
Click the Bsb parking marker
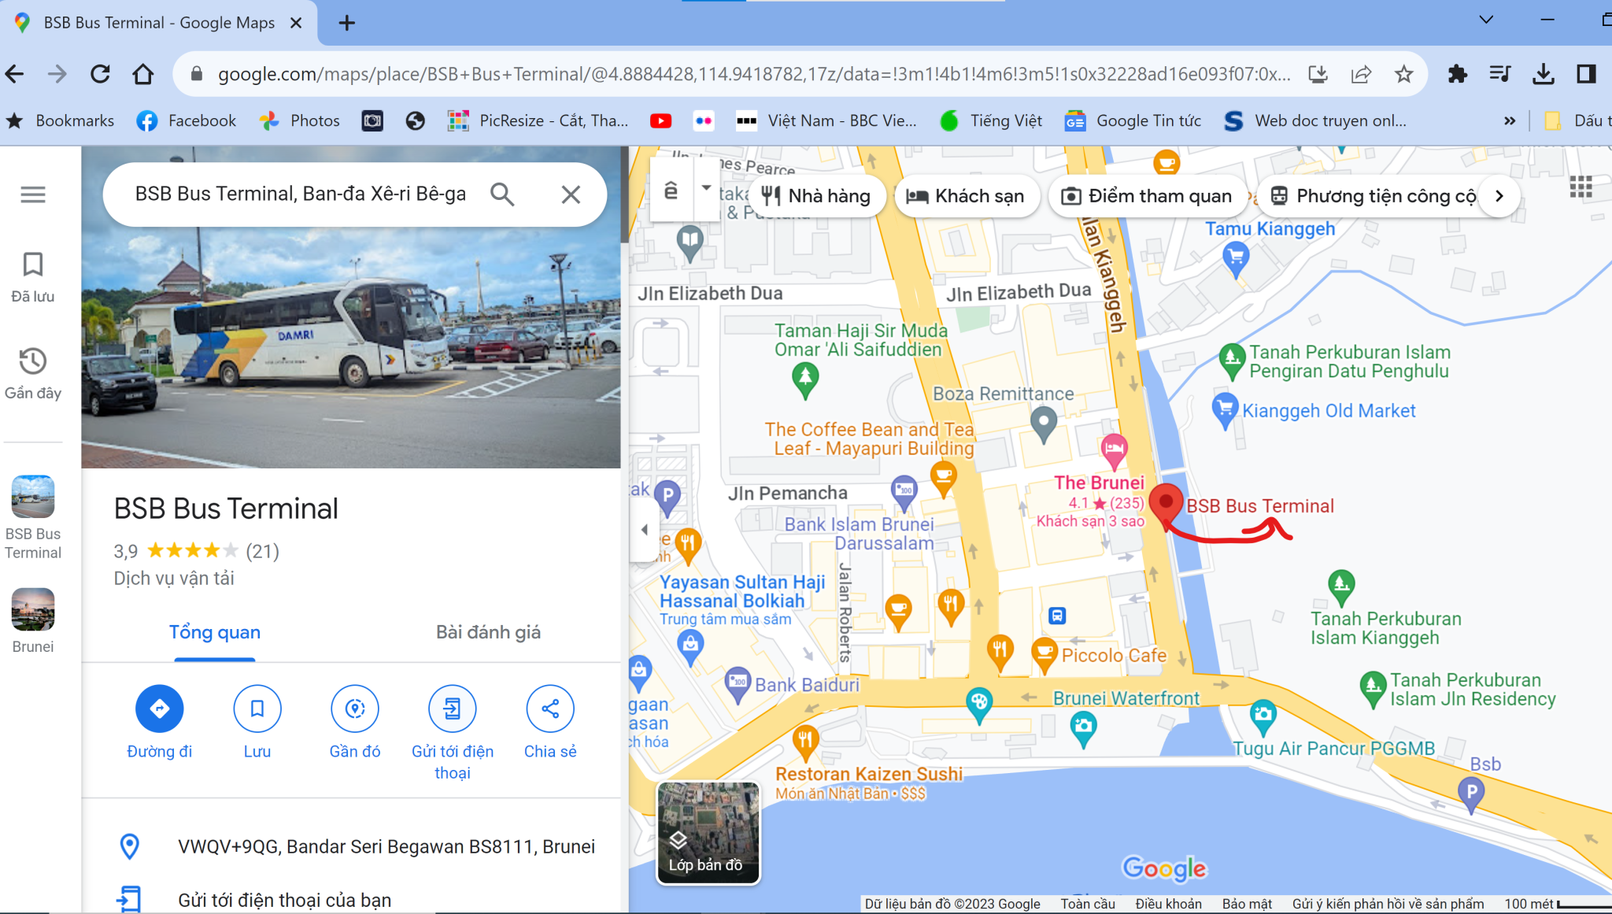coord(1470,793)
